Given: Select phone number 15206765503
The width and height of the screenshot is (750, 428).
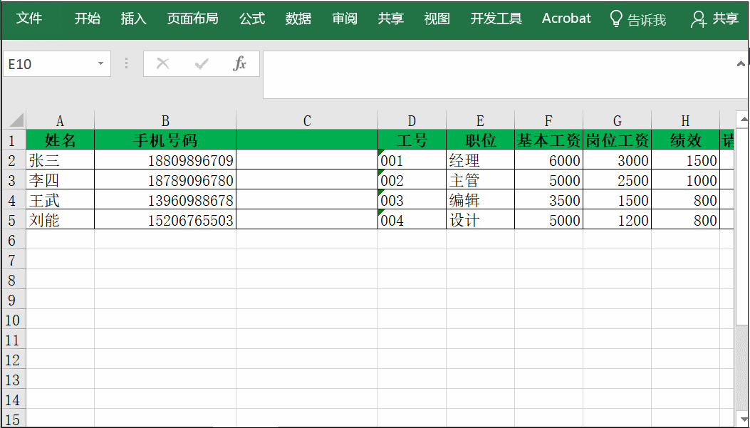Looking at the screenshot, I should click(165, 220).
